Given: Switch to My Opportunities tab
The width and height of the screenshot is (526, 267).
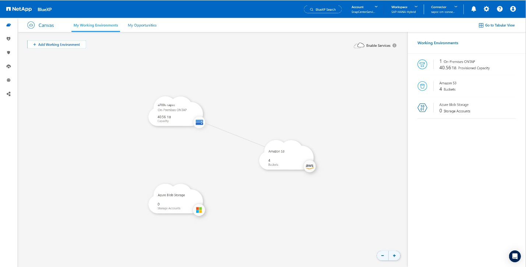Looking at the screenshot, I should click(142, 25).
